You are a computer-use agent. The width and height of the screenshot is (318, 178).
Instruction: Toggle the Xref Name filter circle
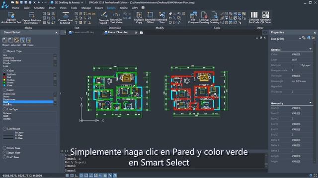(x=4, y=157)
